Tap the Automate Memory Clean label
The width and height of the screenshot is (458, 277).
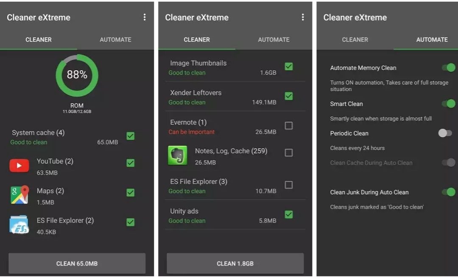[x=363, y=68]
